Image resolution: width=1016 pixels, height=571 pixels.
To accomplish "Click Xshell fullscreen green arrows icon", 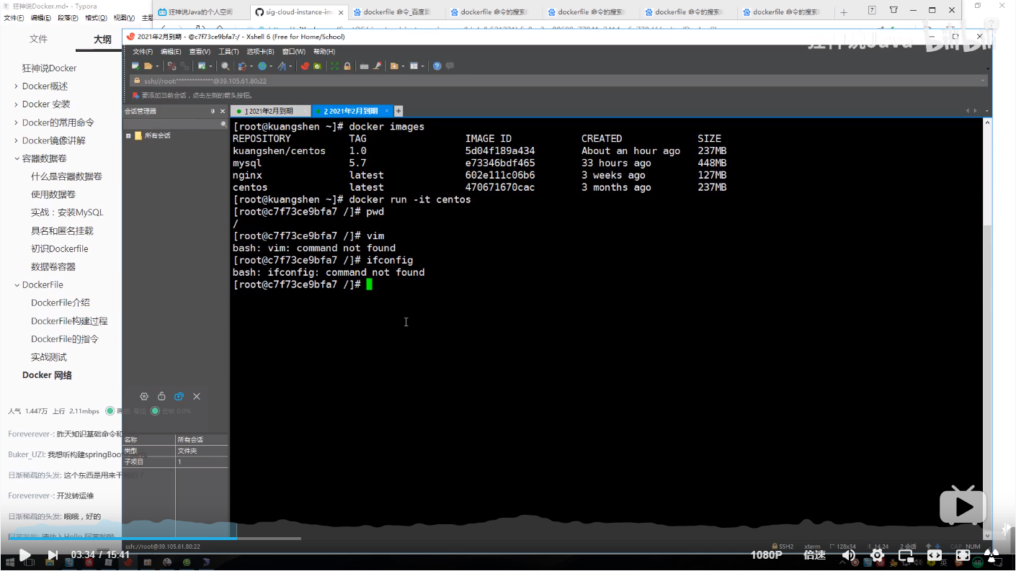I will pos(334,66).
